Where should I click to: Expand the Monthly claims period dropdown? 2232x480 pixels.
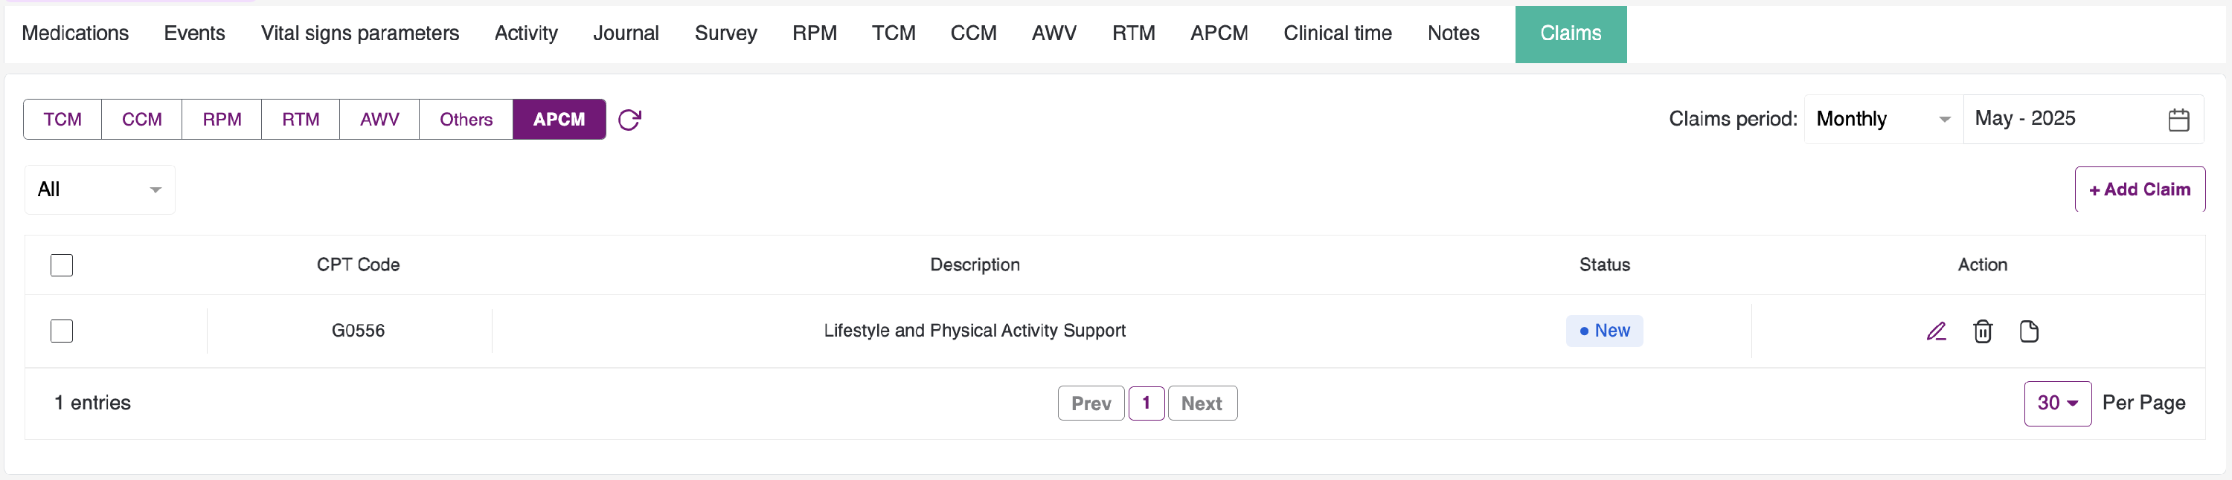[x=1882, y=120]
